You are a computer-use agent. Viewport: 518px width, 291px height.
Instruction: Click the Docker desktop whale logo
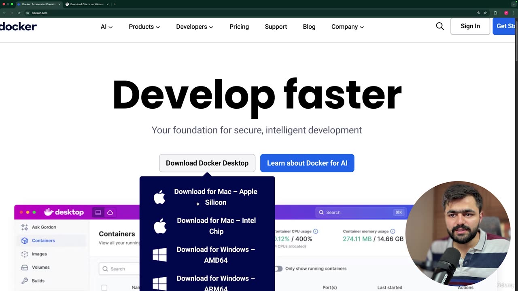[x=64, y=212]
